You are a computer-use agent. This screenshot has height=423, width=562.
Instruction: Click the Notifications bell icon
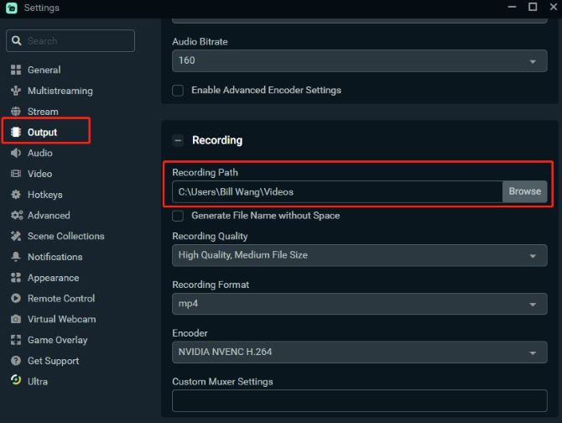16,257
